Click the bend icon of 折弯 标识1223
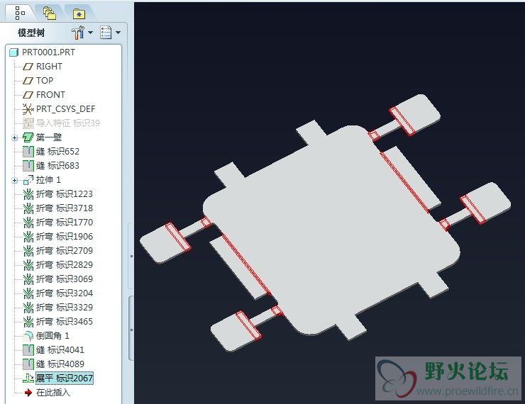 (x=28, y=194)
